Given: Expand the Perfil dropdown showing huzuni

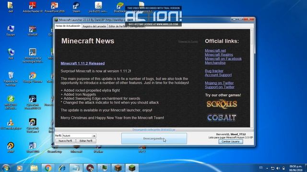Looking at the screenshot, I should click(x=94, y=136).
